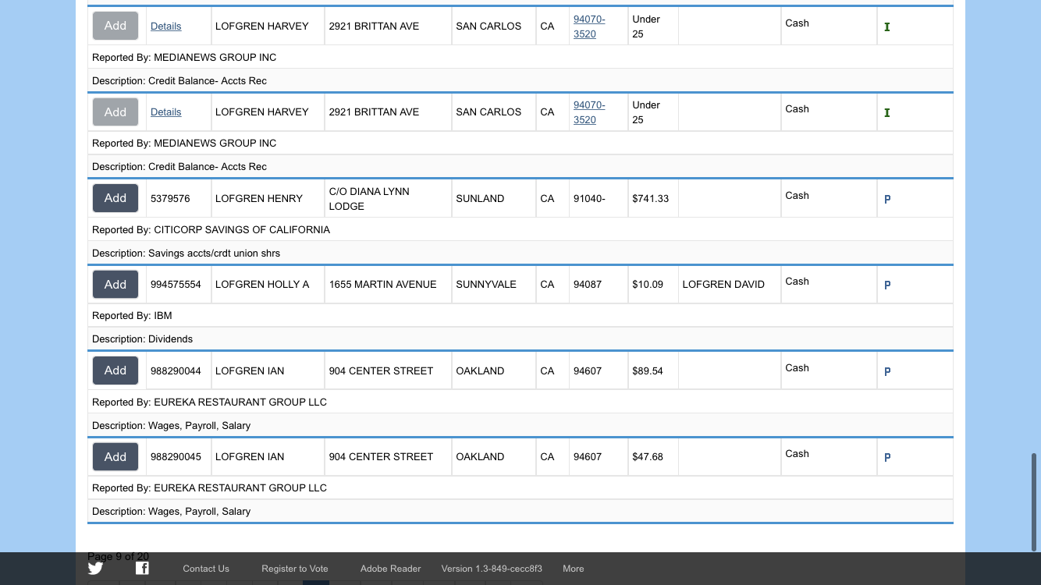Click the P status icon in the $47.68 row

[887, 457]
